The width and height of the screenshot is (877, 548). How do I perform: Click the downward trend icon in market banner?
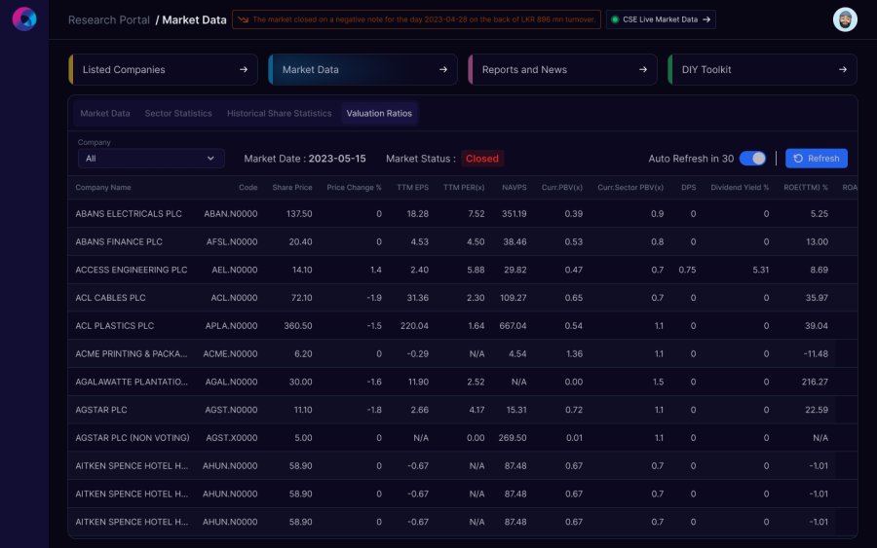click(243, 19)
